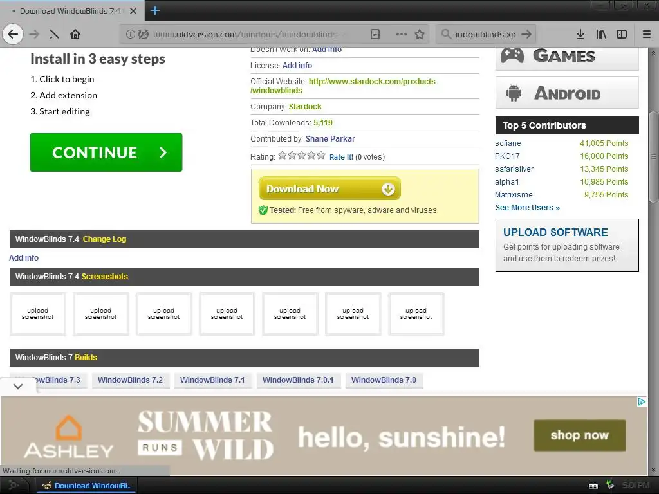Viewport: 659px width, 494px height.
Task: Collapse the ad with the chevron-down tab
Action: [x=18, y=386]
